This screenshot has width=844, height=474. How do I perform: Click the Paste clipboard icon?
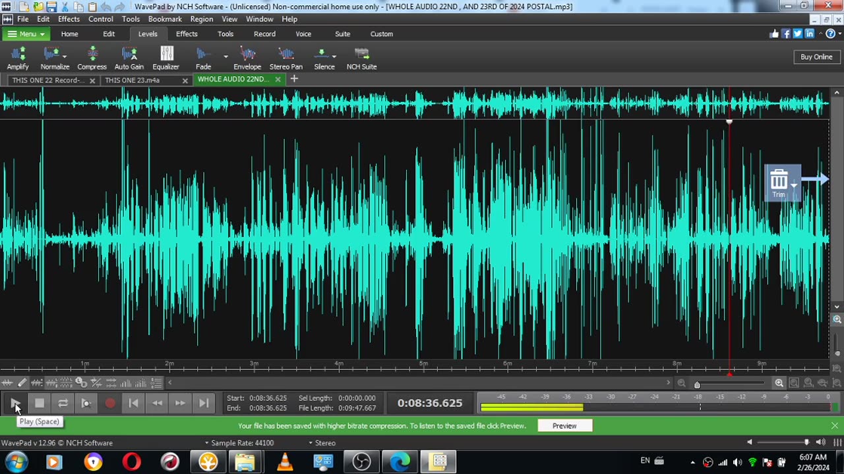coord(92,7)
